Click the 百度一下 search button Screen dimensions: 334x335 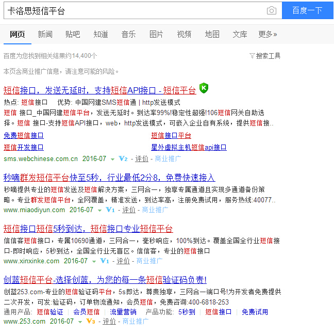coord(308,10)
